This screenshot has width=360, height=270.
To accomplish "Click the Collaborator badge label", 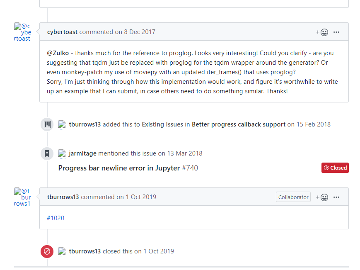I will pos(293,197).
